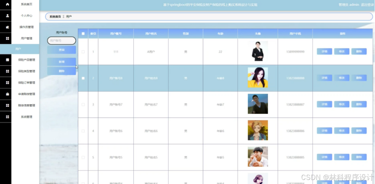Click the icon beside 操作员管理

(x=7, y=27)
